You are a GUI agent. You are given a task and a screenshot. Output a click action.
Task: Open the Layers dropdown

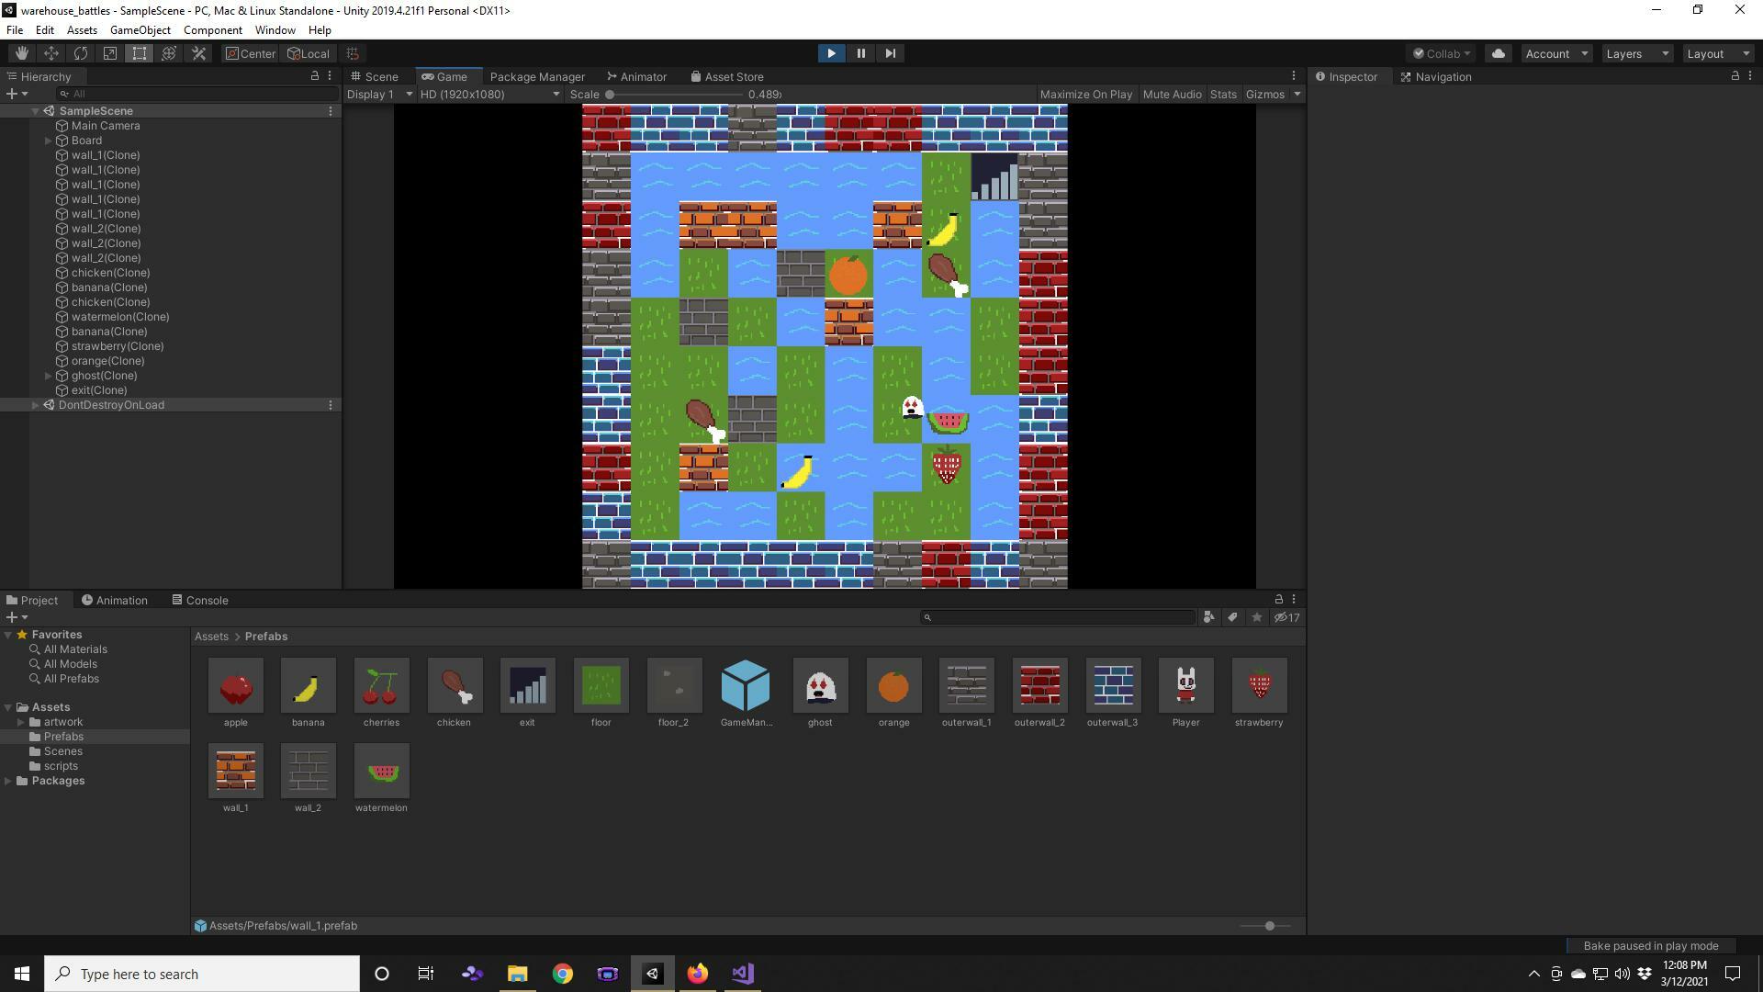(x=1636, y=53)
